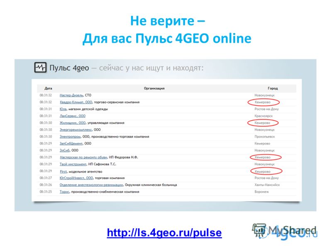Visit the http://ls.4geo.ru/pulse URL
This screenshot has width=332, height=249.
(164, 233)
